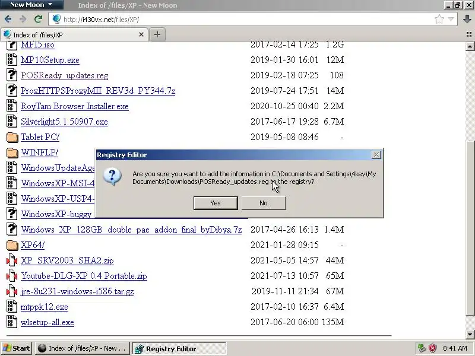Click the green tray icon beside the red shield
This screenshot has width=475, height=356.
[x=422, y=348]
